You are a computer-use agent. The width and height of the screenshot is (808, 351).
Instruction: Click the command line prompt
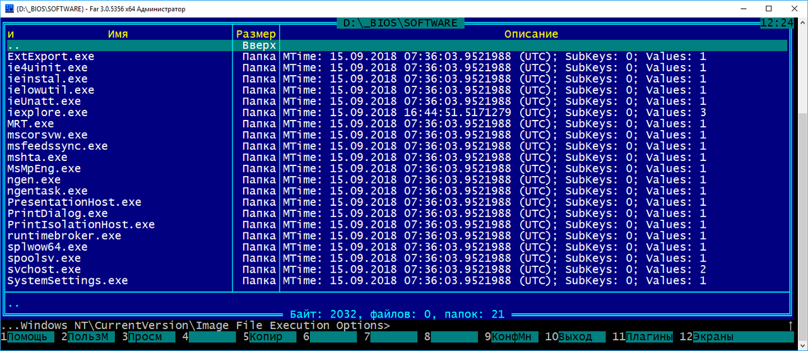196,326
